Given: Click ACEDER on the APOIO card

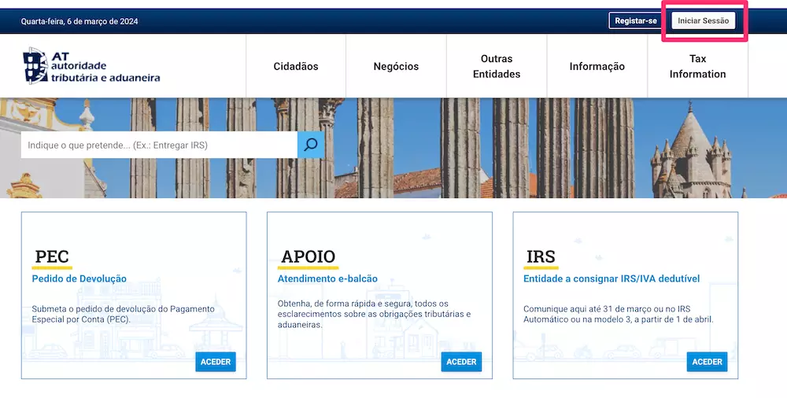Looking at the screenshot, I should (x=461, y=362).
